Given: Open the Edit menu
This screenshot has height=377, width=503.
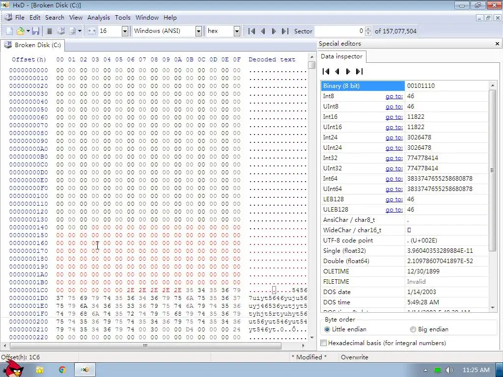Looking at the screenshot, I should [35, 18].
